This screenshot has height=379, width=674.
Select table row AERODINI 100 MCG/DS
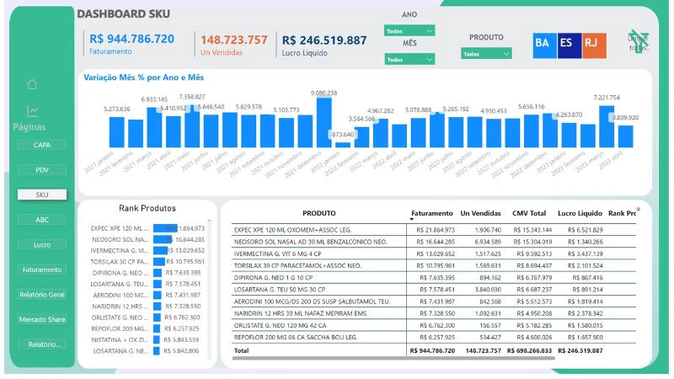click(433, 302)
